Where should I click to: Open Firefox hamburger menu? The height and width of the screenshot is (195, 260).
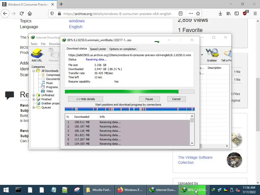coord(255,14)
